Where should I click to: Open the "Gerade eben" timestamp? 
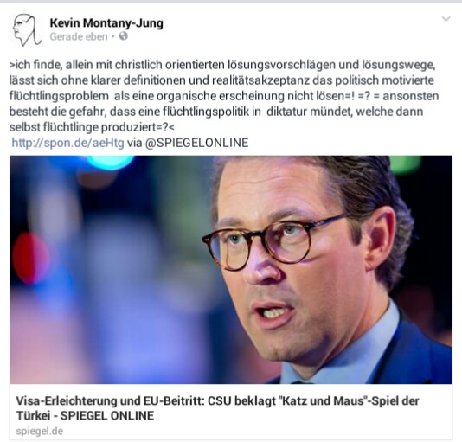(x=79, y=37)
